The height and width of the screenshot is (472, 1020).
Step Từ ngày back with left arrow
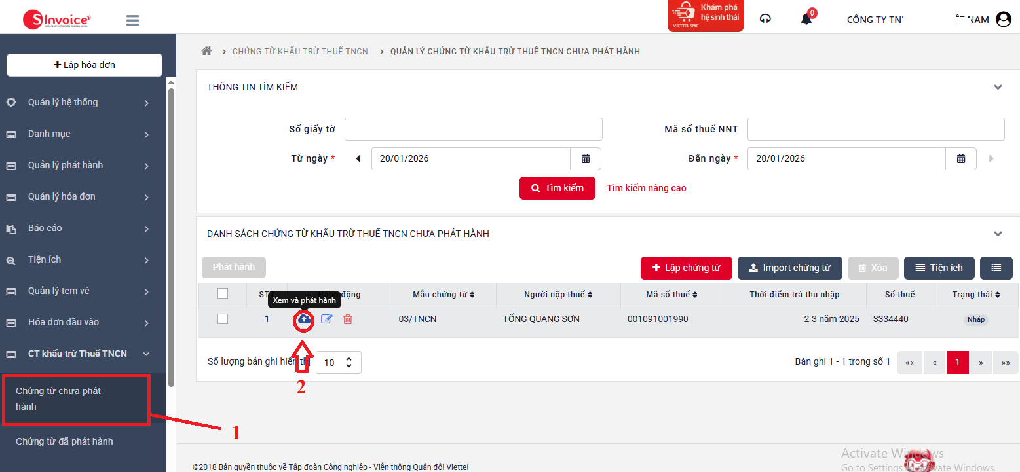[x=358, y=158]
